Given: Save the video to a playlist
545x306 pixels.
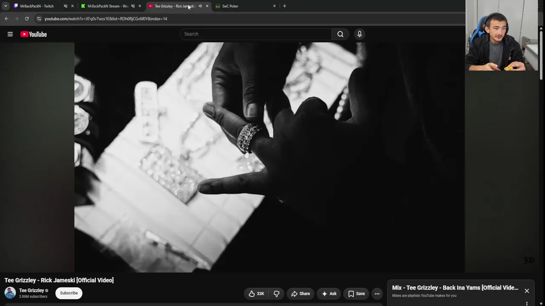Looking at the screenshot, I should pyautogui.click(x=356, y=294).
